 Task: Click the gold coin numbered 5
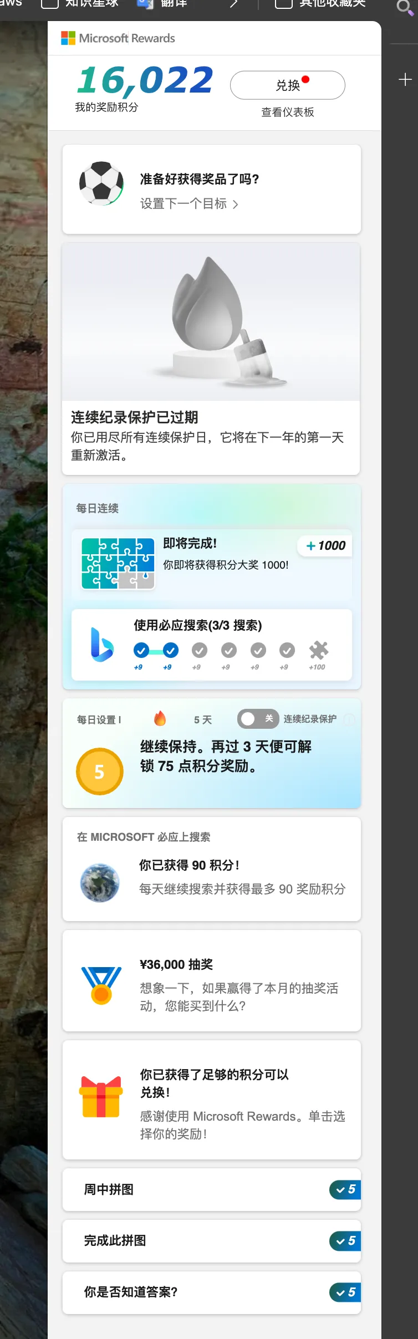100,771
